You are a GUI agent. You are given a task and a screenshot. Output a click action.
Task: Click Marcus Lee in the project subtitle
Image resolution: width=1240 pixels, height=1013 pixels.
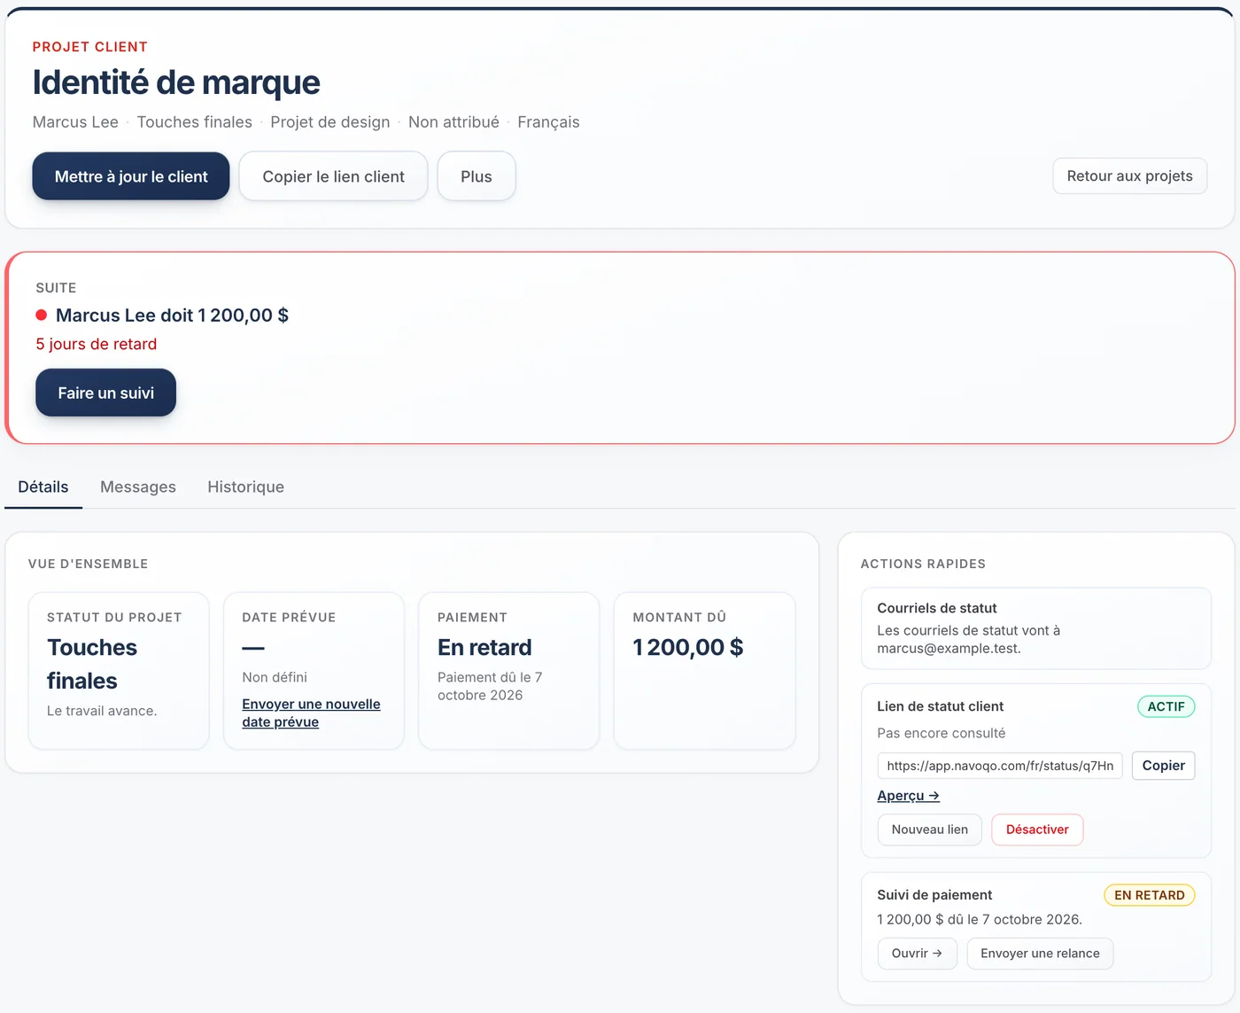[75, 122]
